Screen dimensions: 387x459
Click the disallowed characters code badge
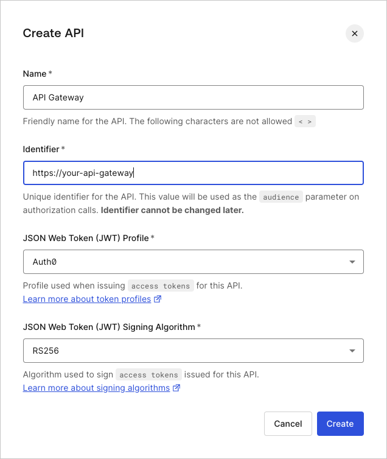pyautogui.click(x=305, y=122)
